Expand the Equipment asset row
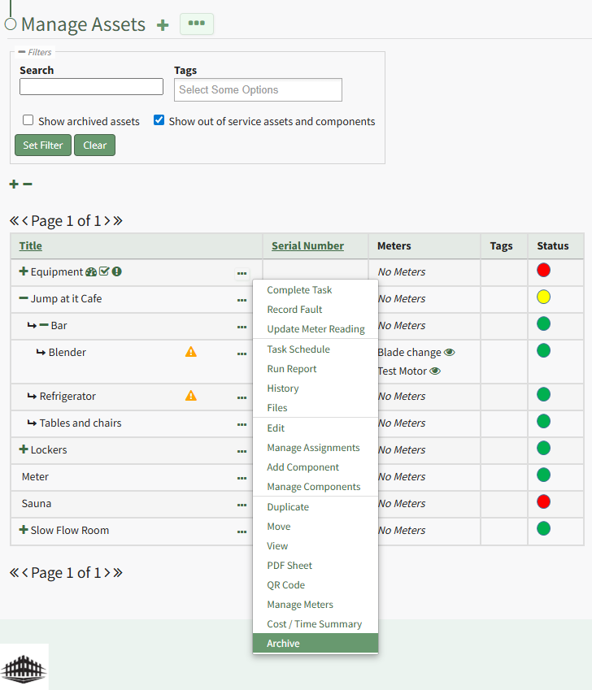 [x=24, y=272]
